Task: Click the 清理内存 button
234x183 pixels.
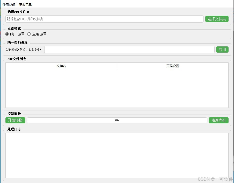Action: 219,120
